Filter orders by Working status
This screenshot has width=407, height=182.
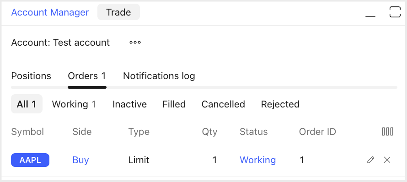point(74,104)
